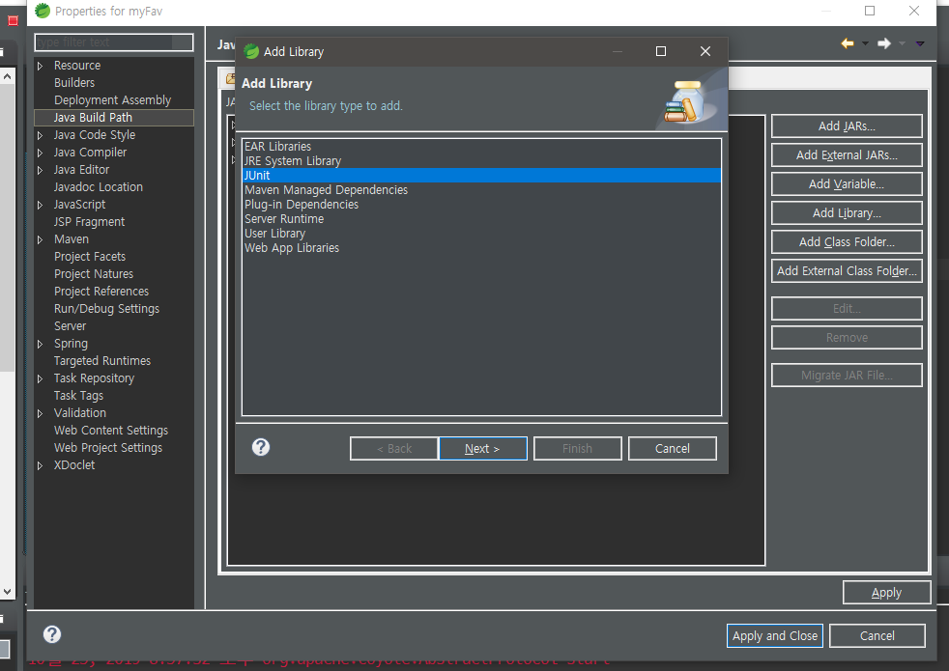This screenshot has height=671, width=949.
Task: Click Add External JARs... button
Action: (847, 154)
